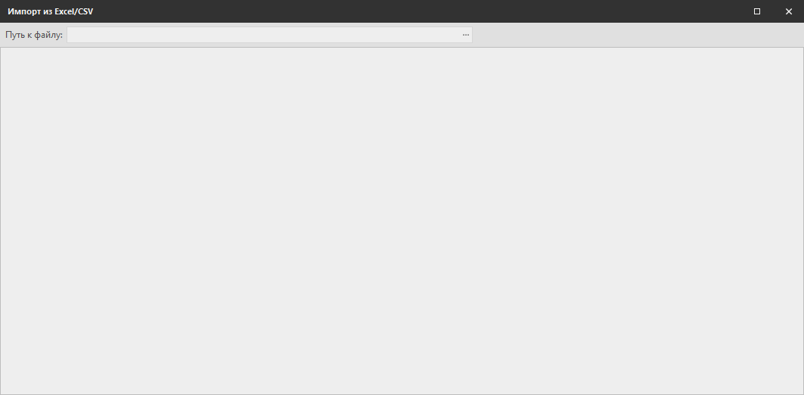
Task: Click the Путь к файлу label
Action: pyautogui.click(x=34, y=35)
